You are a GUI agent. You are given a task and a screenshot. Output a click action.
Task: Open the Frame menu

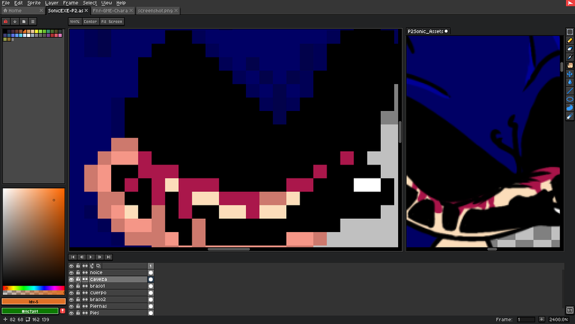(70, 3)
